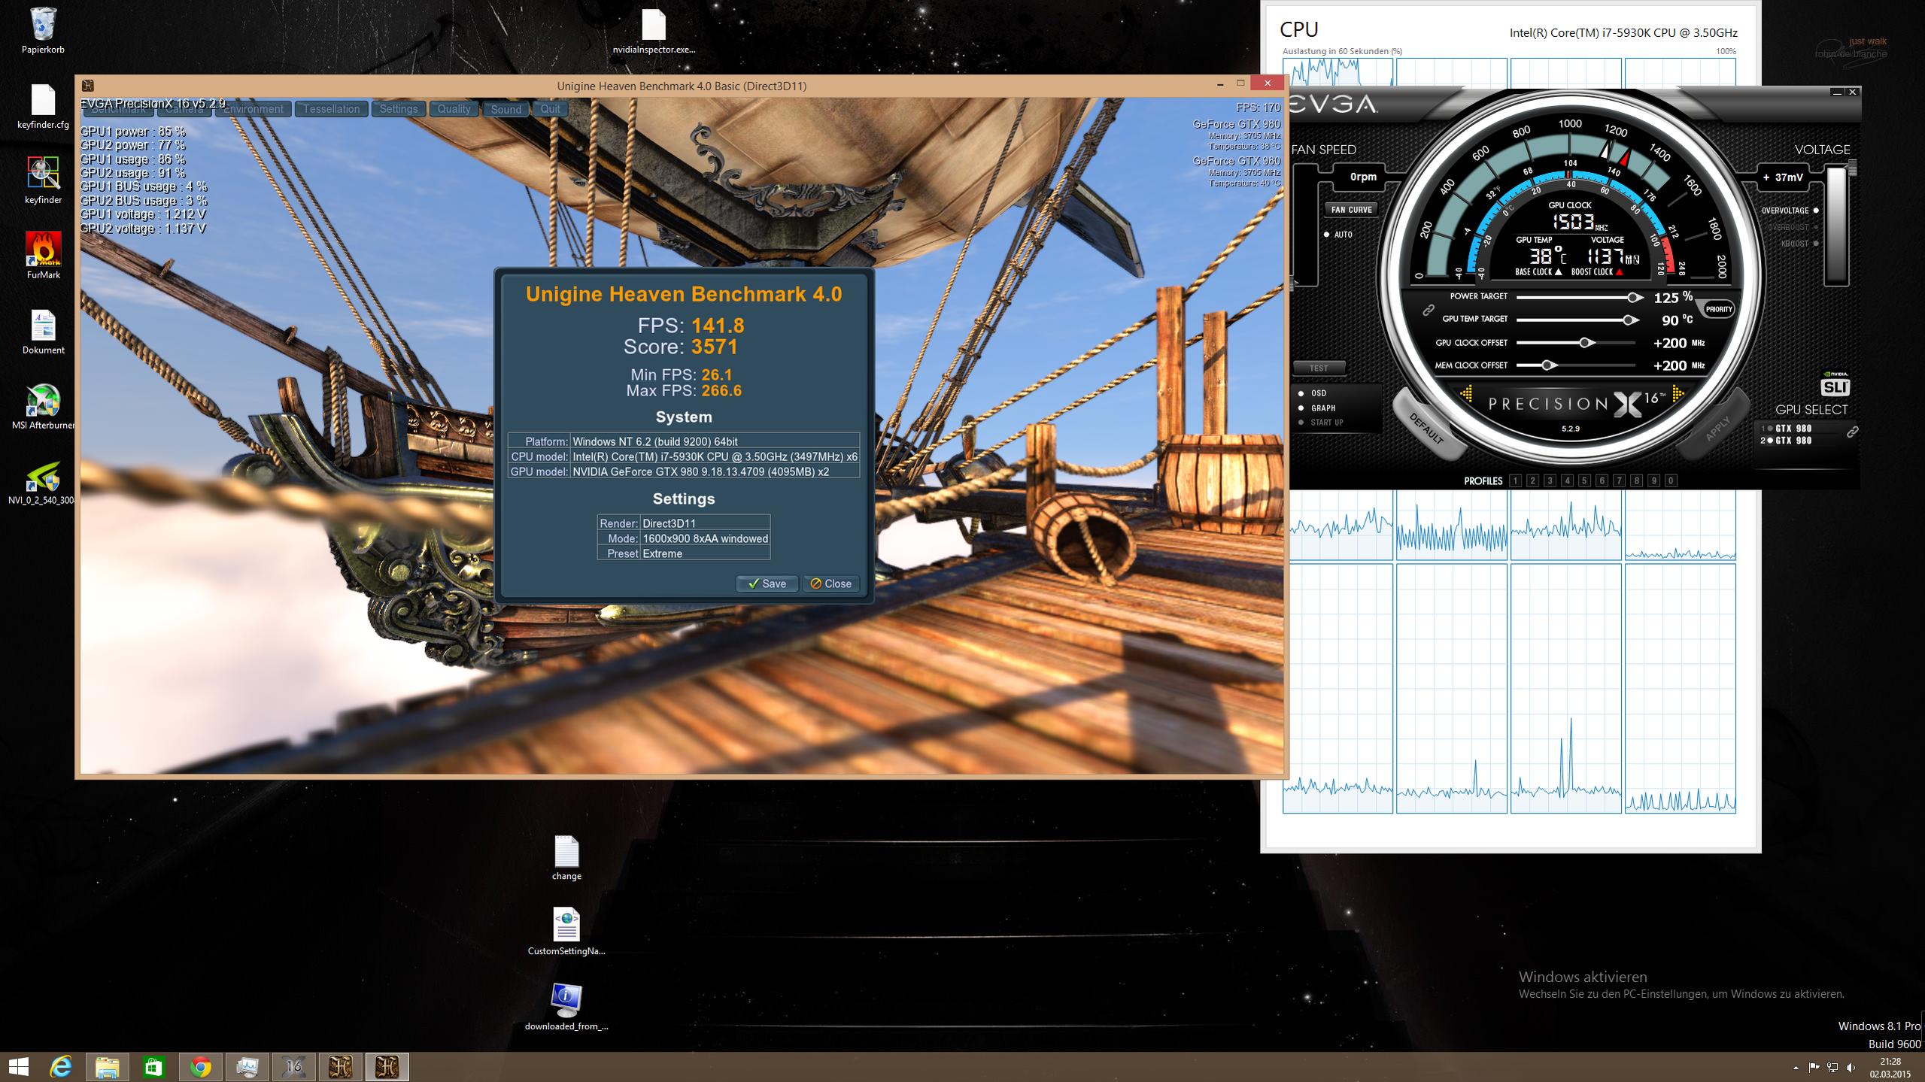The height and width of the screenshot is (1082, 1925).
Task: Click Save in benchmark results dialog
Action: point(767,583)
